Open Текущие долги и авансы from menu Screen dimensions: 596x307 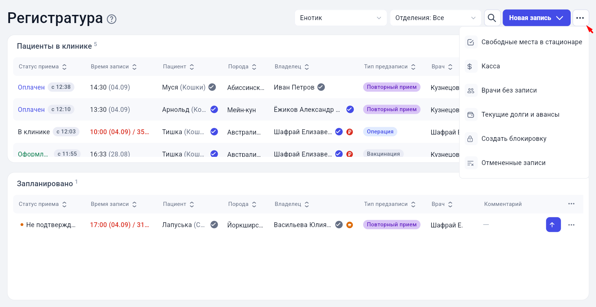coord(524,114)
